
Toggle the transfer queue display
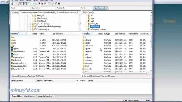pos(28,3)
